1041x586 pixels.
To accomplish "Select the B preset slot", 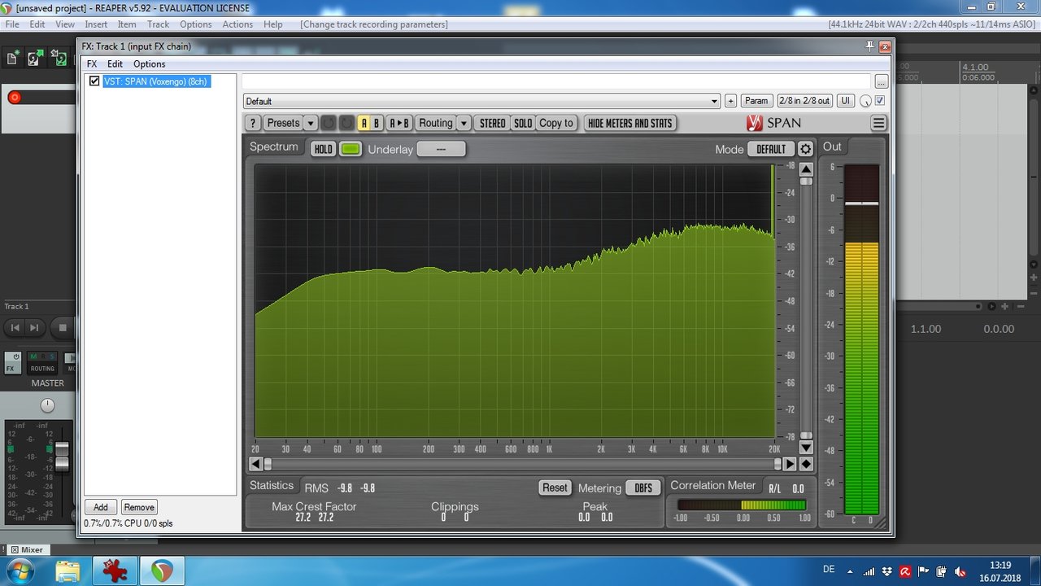I will click(x=377, y=123).
